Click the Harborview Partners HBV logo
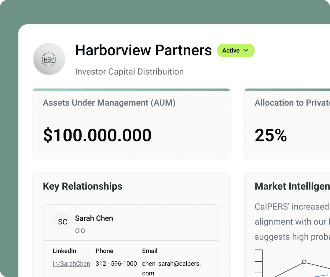This screenshot has width=330, height=277. [x=49, y=59]
